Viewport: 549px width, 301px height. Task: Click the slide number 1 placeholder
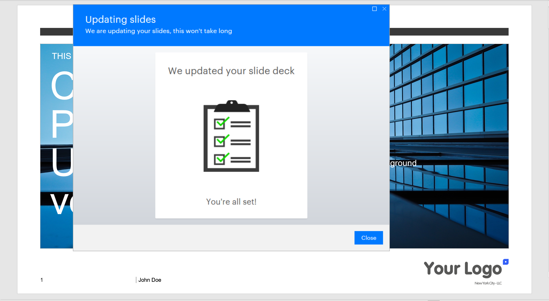click(x=41, y=280)
